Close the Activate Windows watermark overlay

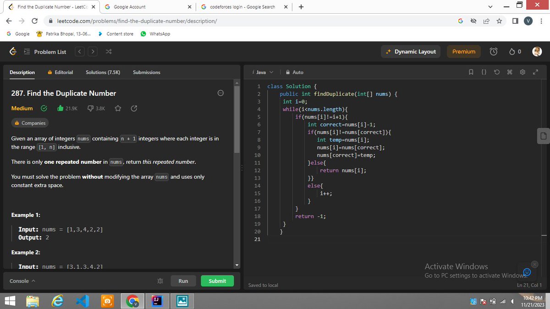coord(534,264)
